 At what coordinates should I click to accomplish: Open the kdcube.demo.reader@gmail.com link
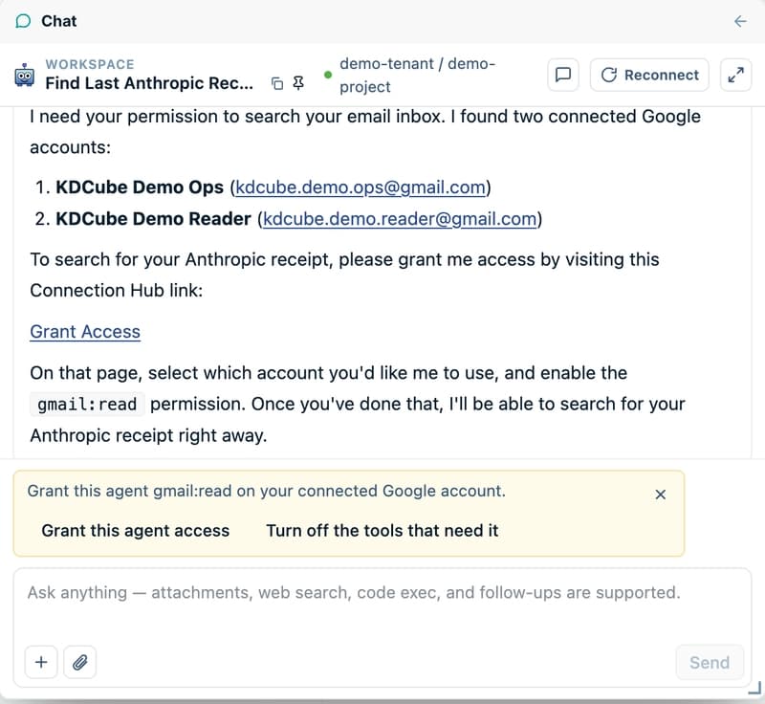[400, 219]
